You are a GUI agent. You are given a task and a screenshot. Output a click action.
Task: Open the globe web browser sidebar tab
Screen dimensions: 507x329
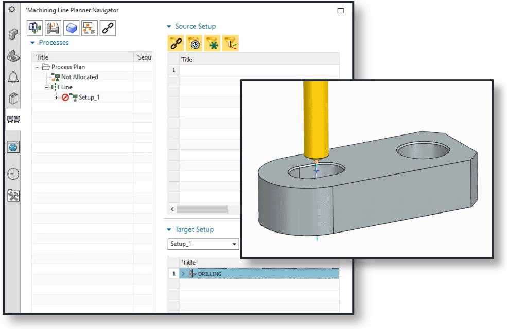pyautogui.click(x=13, y=147)
